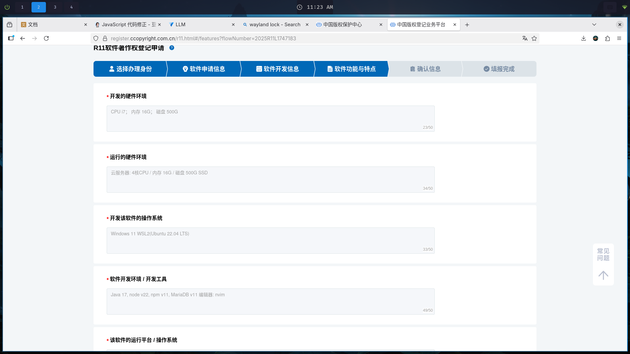The height and width of the screenshot is (354, 630).
Task: Reload the current page
Action: 46,38
